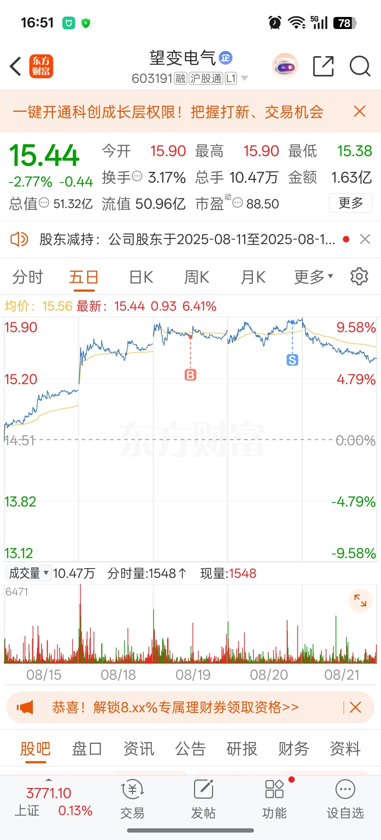
Task: Tap the S sell marker on chart
Action: 292,360
